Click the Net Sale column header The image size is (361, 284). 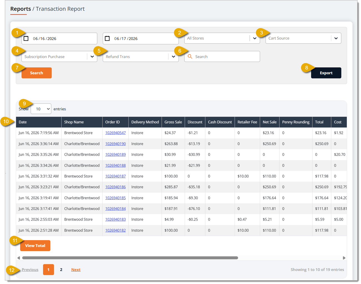click(270, 122)
